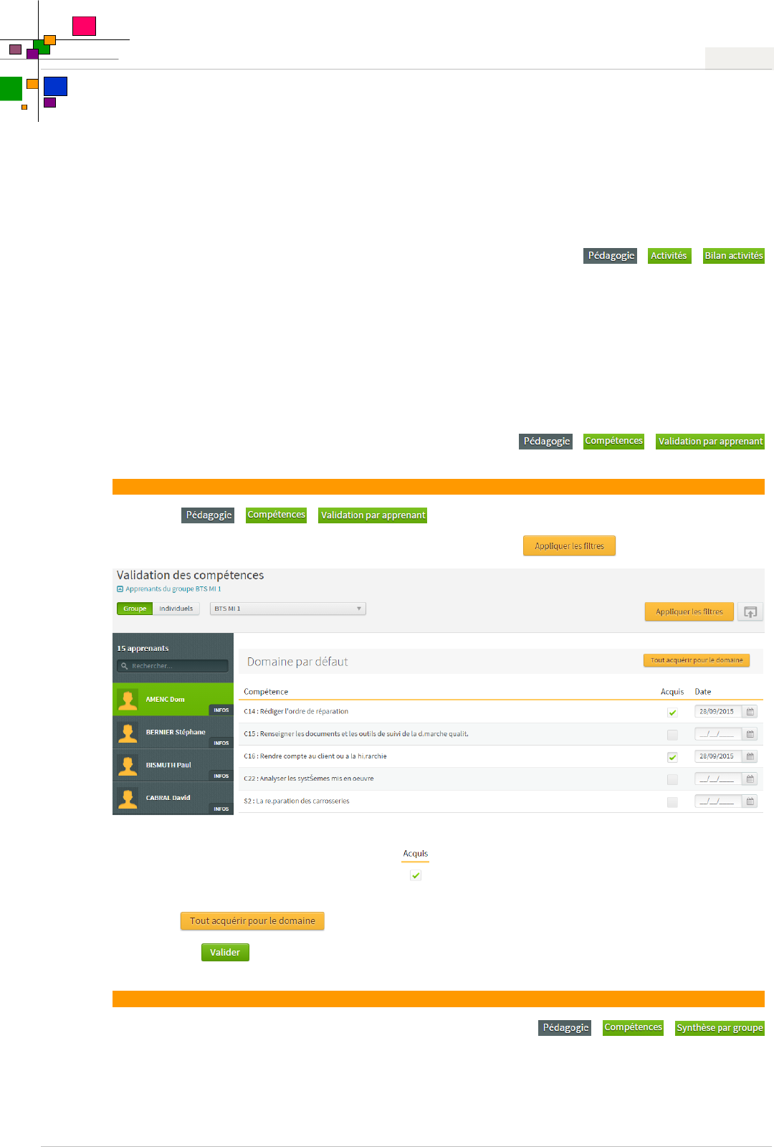
Task: Click BERNIER Stéphane's avatar icon
Action: pyautogui.click(x=128, y=733)
